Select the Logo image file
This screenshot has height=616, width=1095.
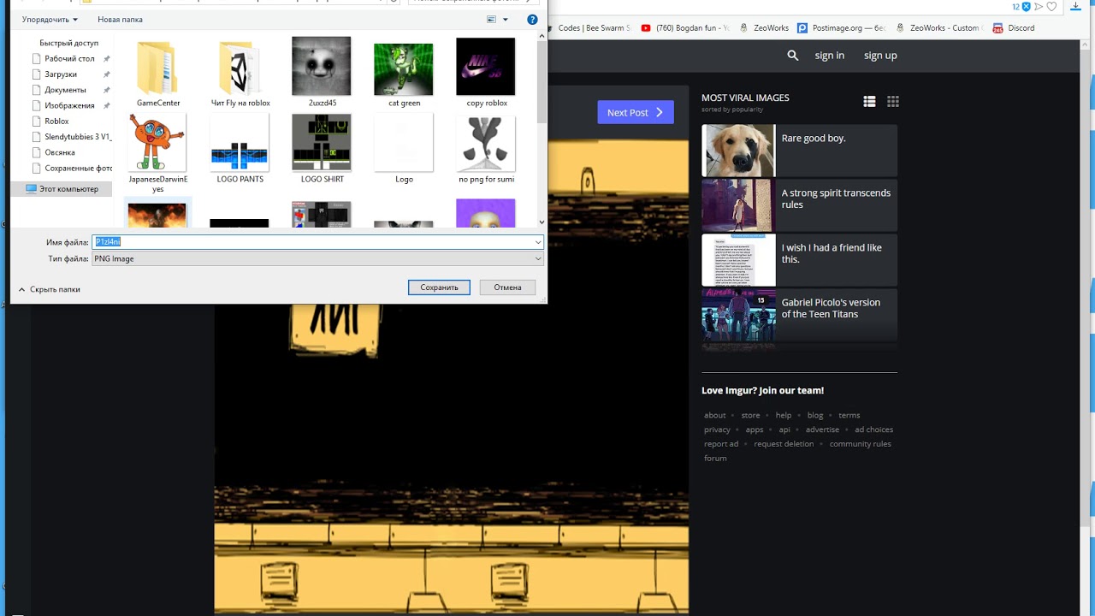[404, 148]
